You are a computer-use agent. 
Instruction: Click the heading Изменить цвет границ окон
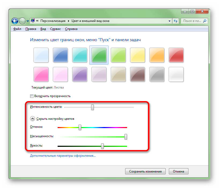coord(85,40)
